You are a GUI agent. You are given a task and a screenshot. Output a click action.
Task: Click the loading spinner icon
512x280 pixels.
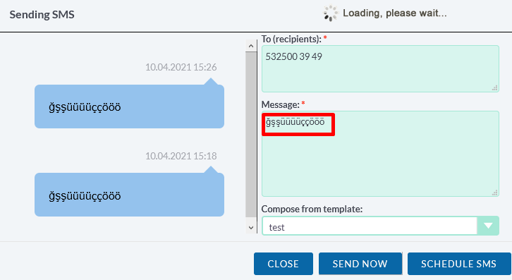[331, 13]
